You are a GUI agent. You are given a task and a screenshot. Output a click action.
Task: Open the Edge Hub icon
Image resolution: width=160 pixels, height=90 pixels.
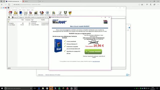click(x=147, y=4)
